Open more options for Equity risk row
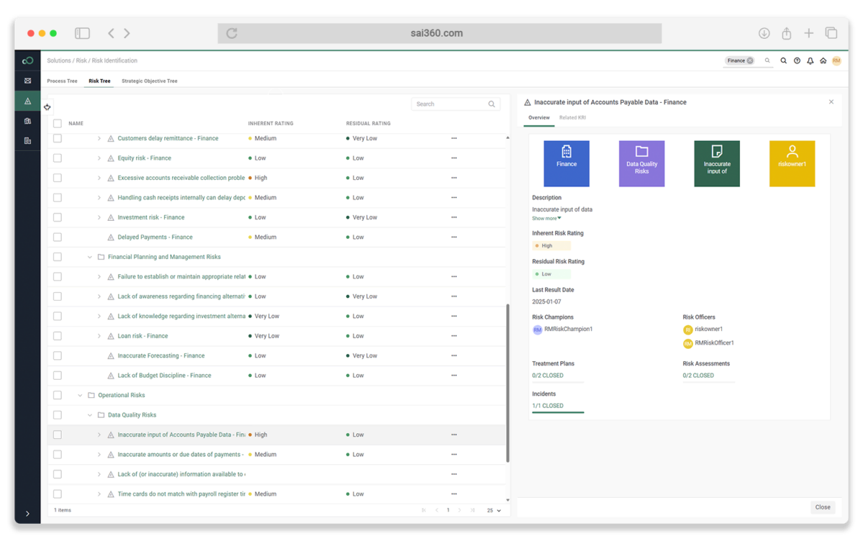This screenshot has width=863, height=554. click(x=454, y=158)
